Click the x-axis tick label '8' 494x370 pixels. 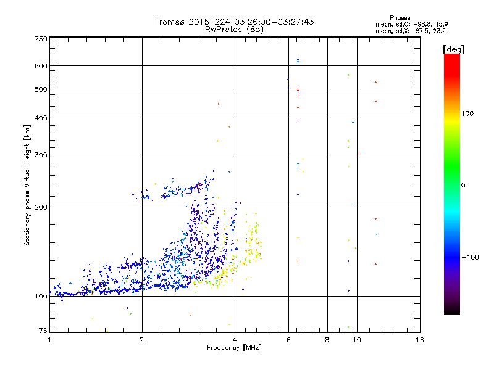pyautogui.click(x=327, y=340)
